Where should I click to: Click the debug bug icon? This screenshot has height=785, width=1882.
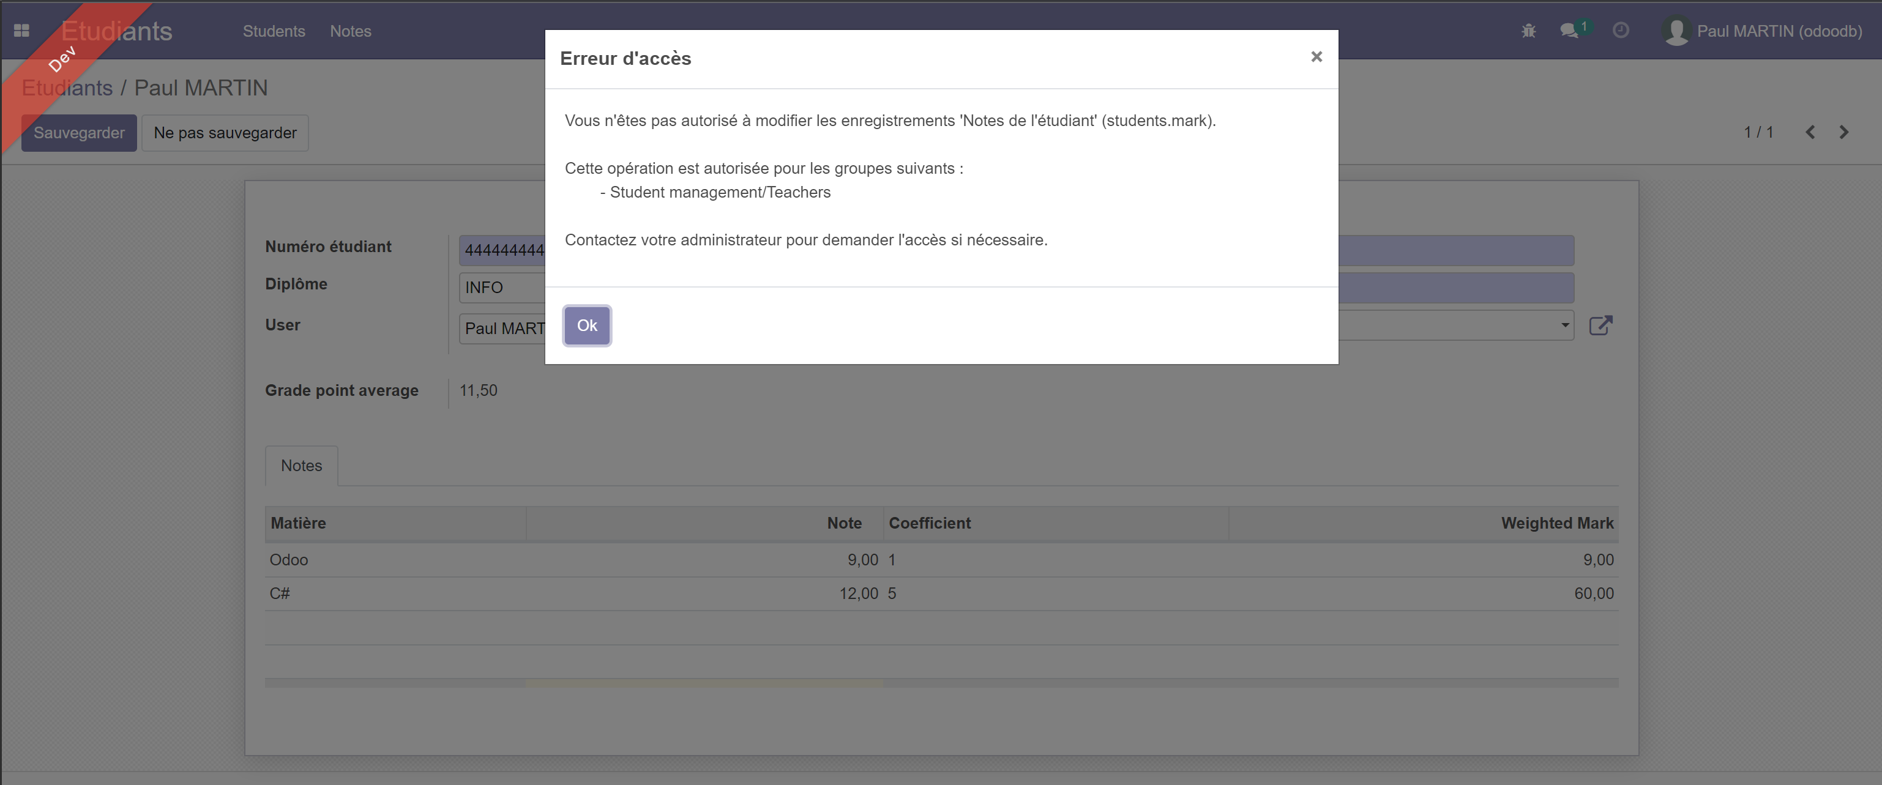1528,31
